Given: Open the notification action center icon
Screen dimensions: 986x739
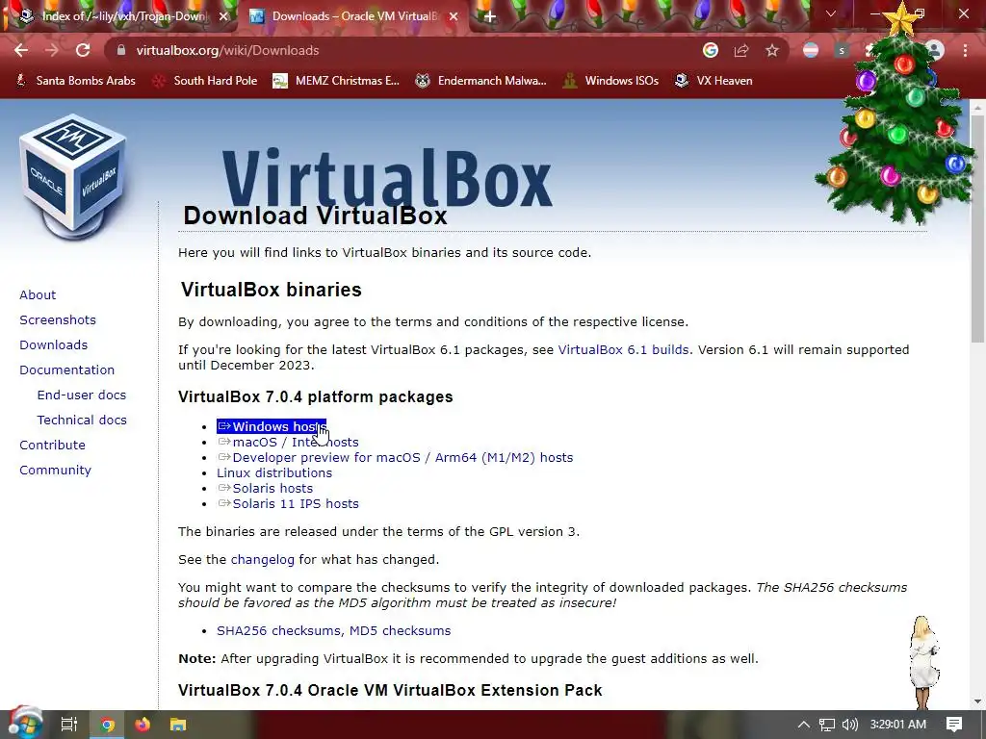Looking at the screenshot, I should point(954,725).
